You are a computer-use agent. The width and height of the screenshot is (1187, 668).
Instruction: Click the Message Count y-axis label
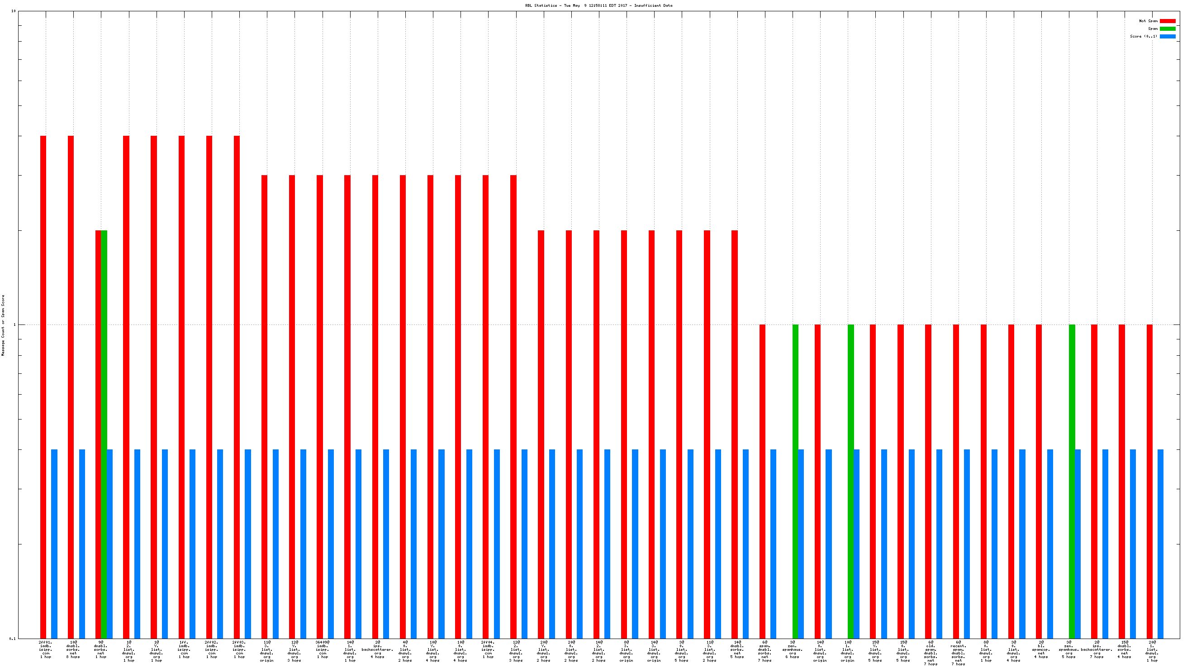[x=3, y=325]
